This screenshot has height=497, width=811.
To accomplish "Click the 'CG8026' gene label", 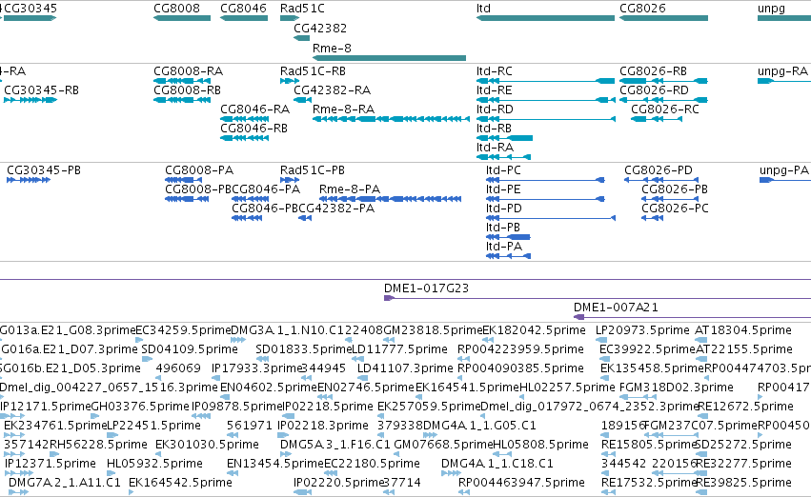I will point(642,9).
